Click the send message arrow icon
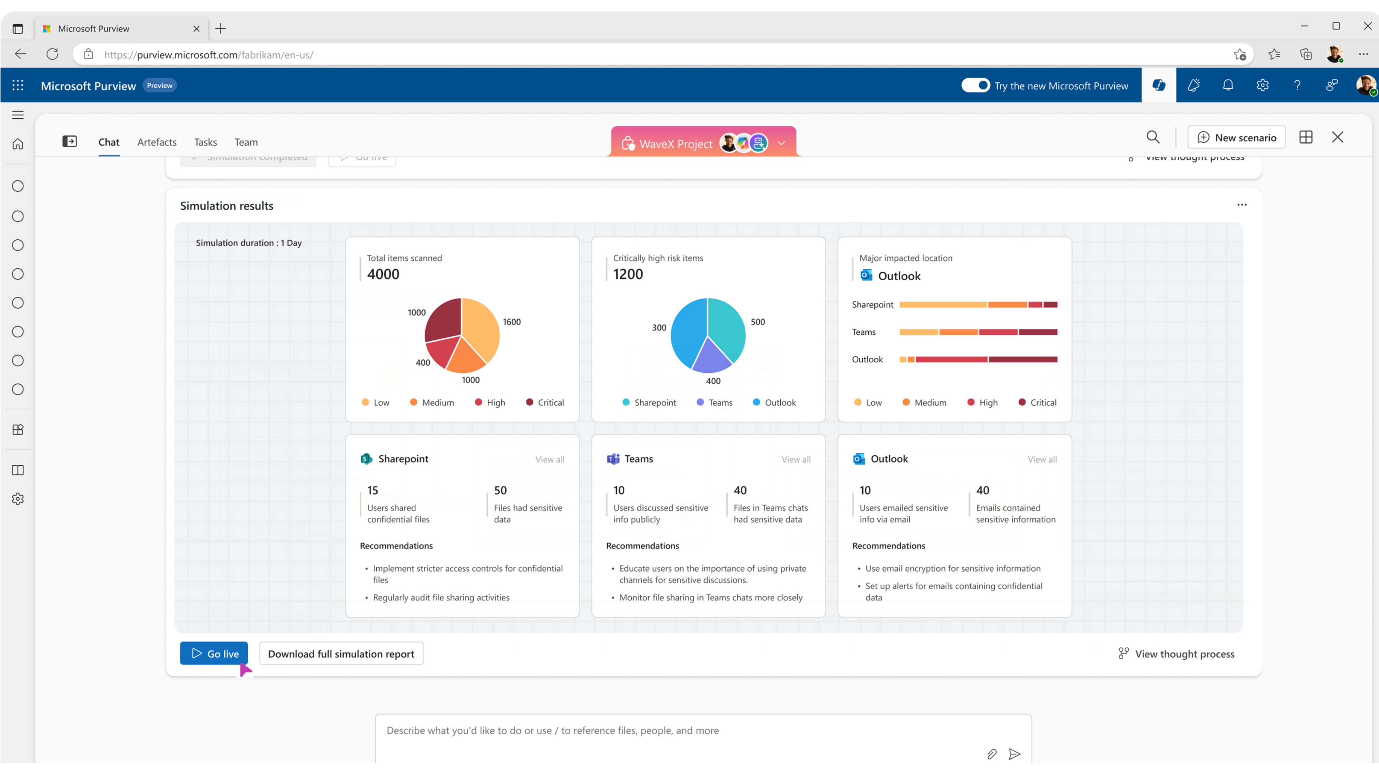 [1014, 754]
